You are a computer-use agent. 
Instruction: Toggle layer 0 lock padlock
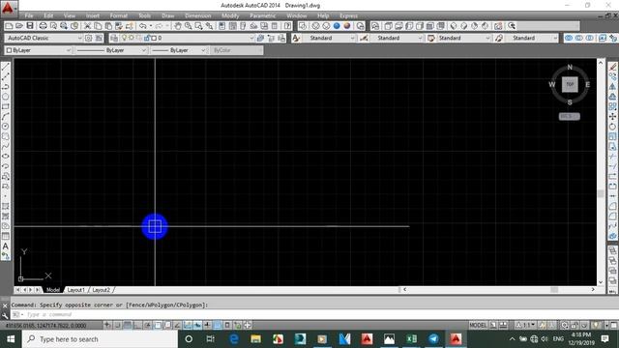coord(147,38)
